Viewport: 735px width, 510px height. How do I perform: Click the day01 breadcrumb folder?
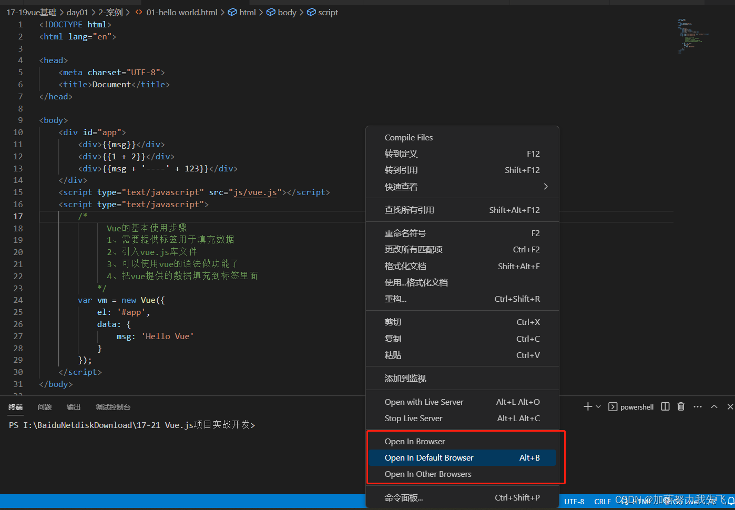click(x=77, y=12)
